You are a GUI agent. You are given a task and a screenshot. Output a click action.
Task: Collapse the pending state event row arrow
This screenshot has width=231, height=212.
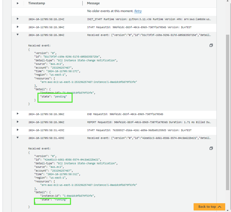(x=18, y=35)
